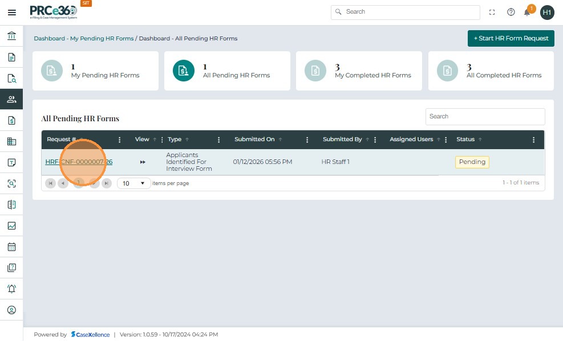Viewport: 563px width, 341px height.
Task: Open My Pending HR Forms card
Action: pos(95,71)
